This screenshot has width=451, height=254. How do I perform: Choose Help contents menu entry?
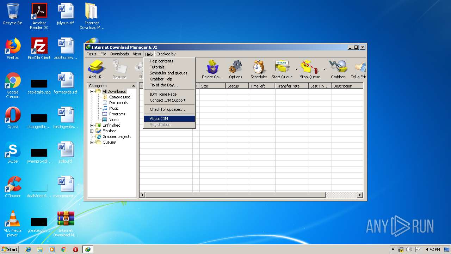pos(169,61)
